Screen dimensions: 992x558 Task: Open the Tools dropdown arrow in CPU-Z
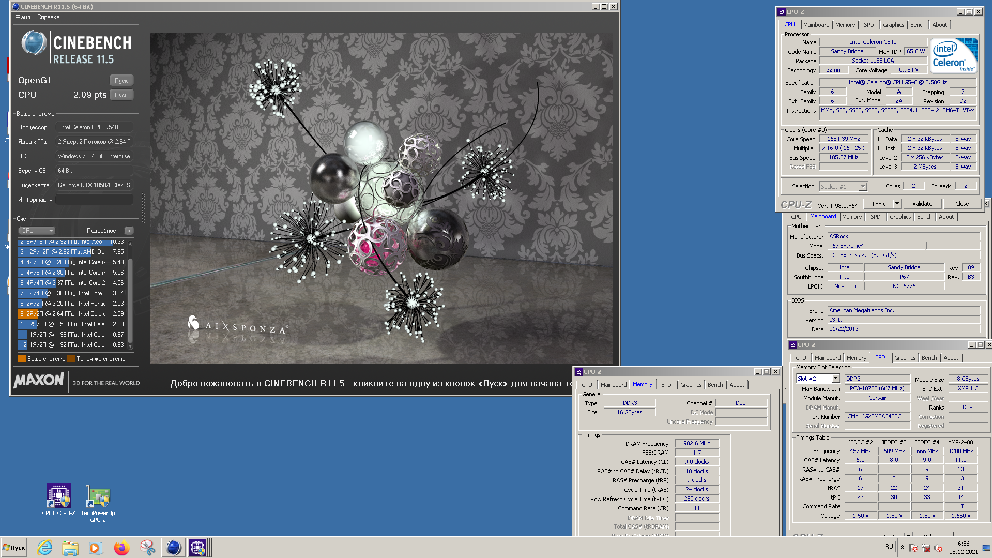click(x=897, y=204)
